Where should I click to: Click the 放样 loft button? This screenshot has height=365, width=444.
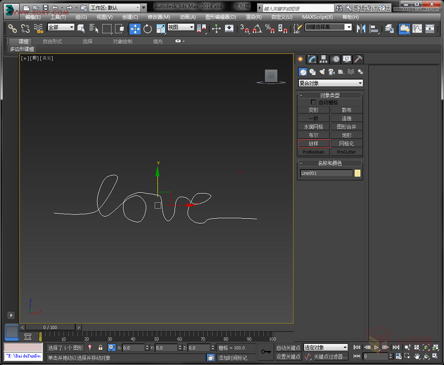click(314, 144)
